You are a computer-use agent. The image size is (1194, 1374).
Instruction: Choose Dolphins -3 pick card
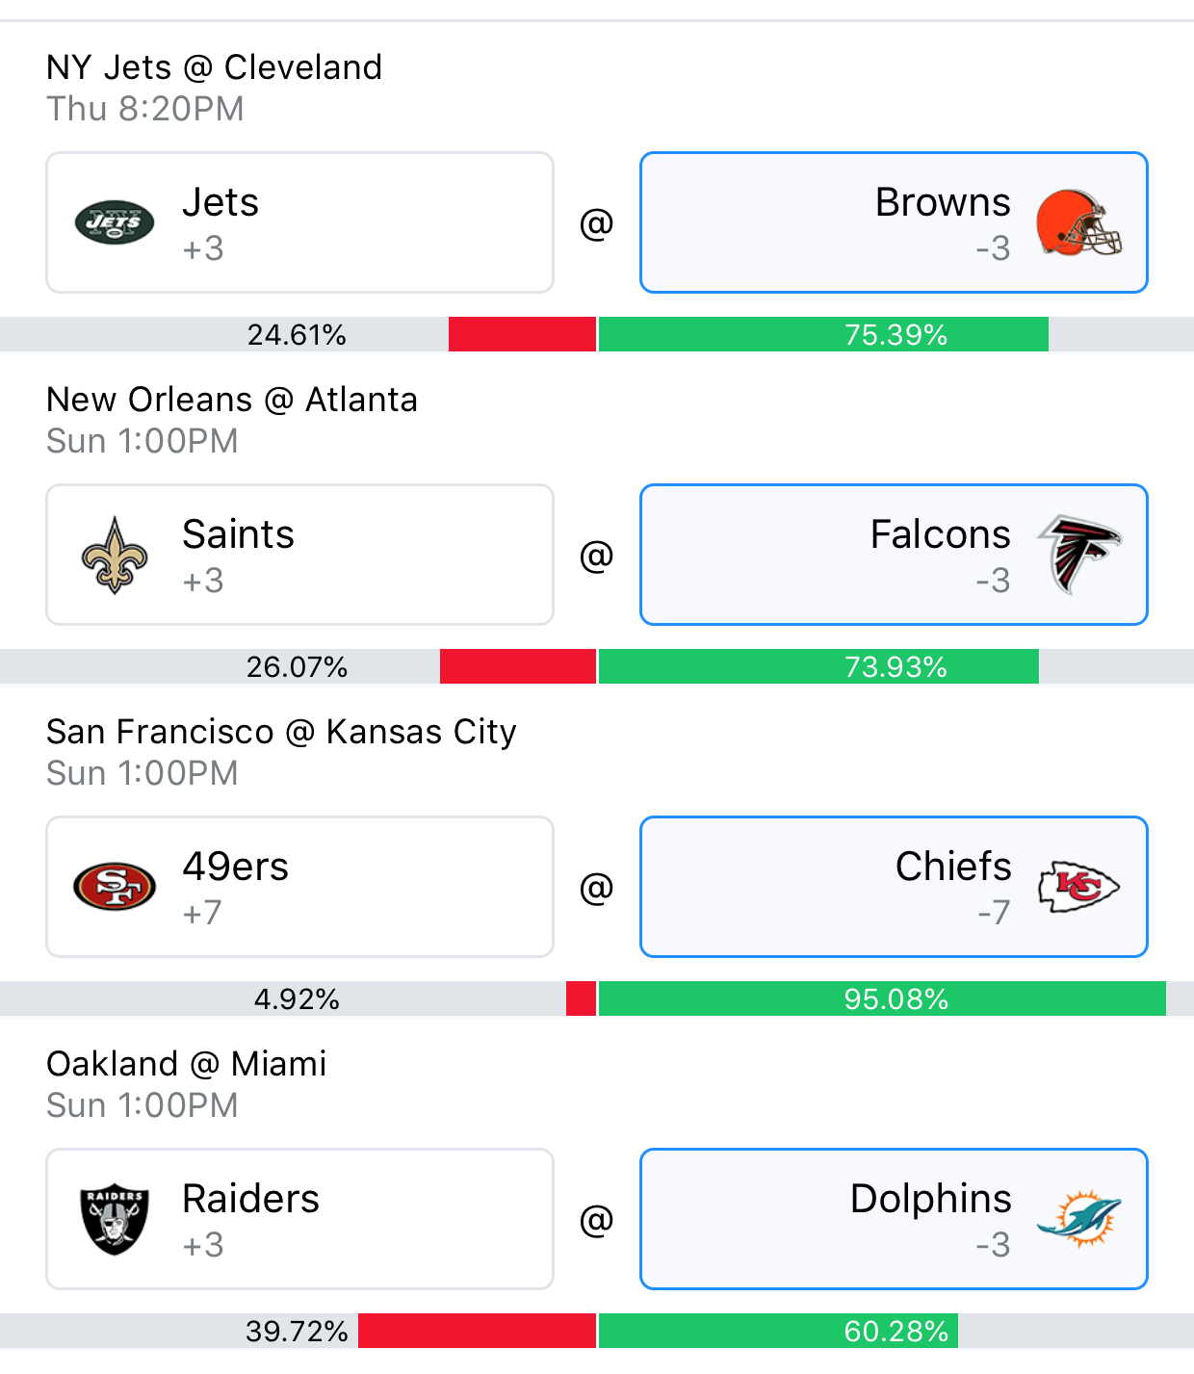click(894, 1219)
